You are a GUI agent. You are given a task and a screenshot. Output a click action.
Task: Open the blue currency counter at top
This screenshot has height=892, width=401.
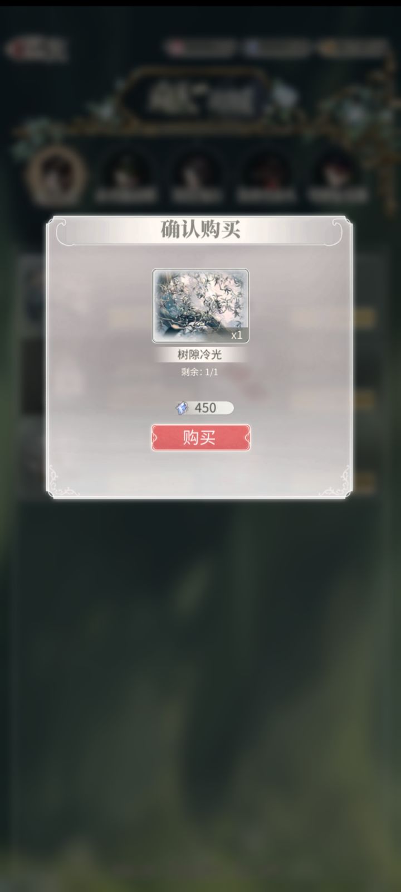[x=277, y=49]
